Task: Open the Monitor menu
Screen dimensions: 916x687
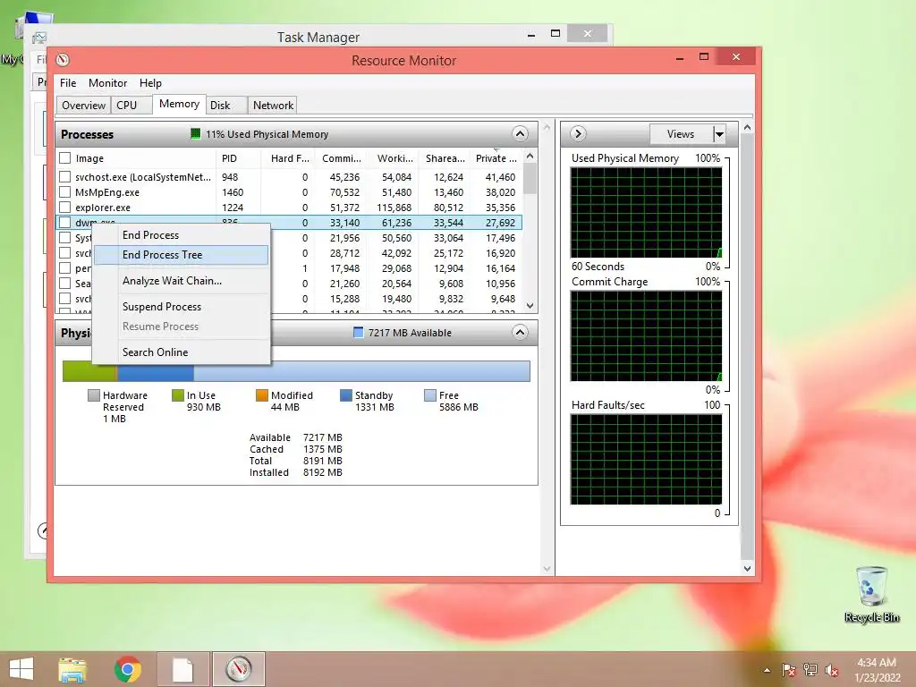Action: 107,83
